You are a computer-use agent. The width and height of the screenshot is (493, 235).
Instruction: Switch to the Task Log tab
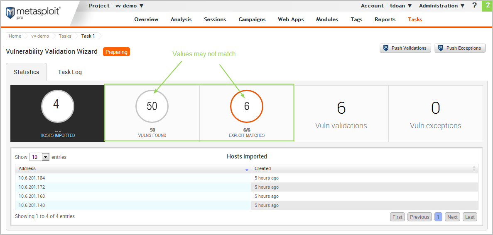coord(70,72)
